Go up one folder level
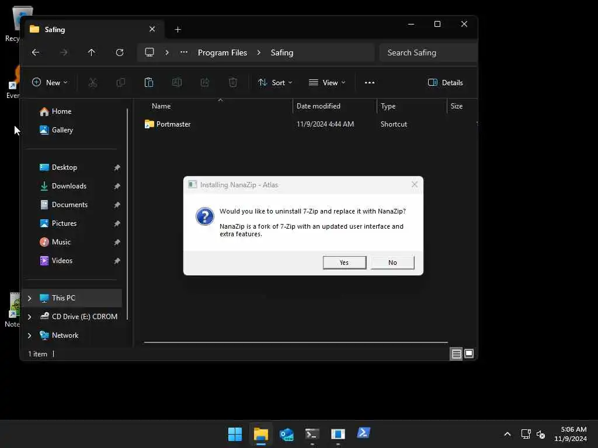Viewport: 598px width, 448px height. [92, 52]
